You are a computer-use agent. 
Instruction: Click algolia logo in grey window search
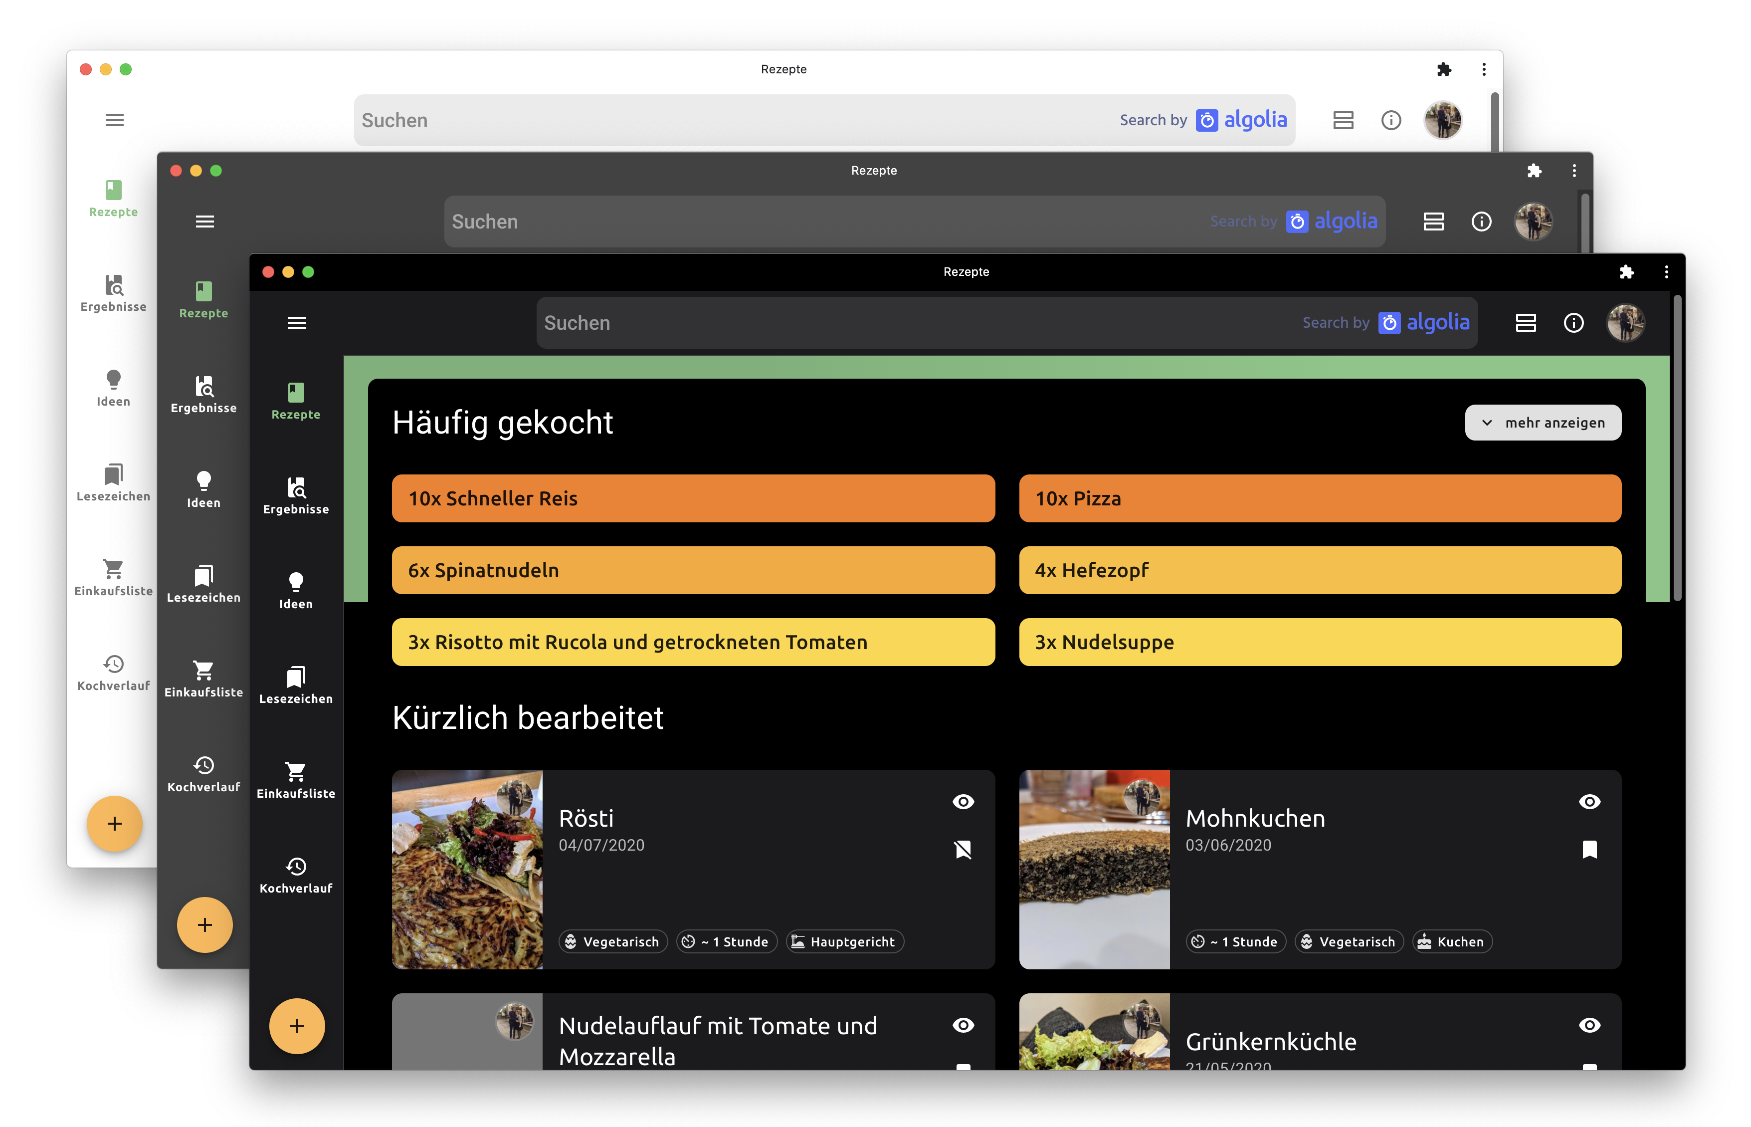(1332, 221)
